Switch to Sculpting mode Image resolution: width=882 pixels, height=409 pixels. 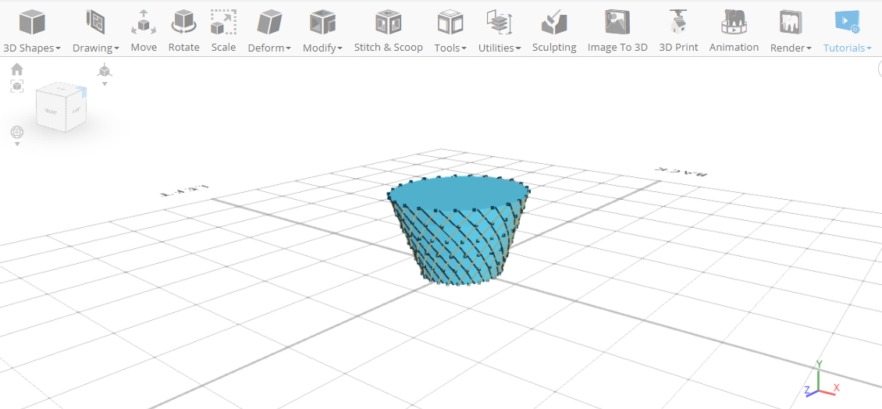554,31
